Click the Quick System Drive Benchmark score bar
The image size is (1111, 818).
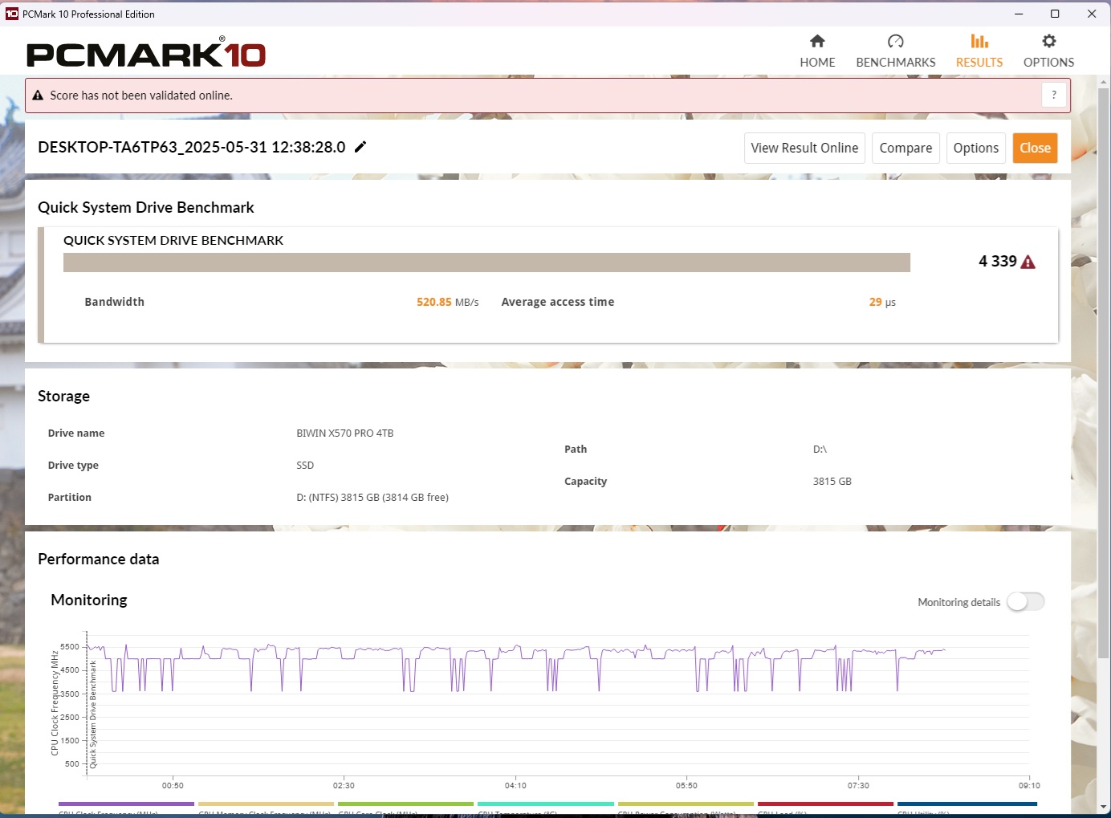[486, 262]
